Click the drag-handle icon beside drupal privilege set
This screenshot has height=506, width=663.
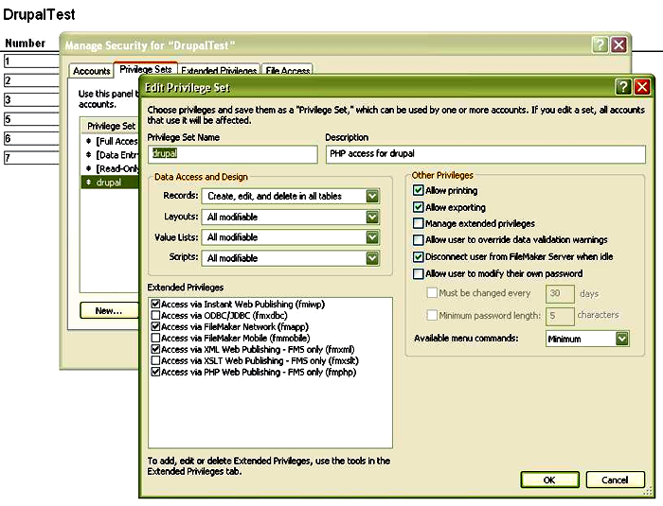point(88,183)
